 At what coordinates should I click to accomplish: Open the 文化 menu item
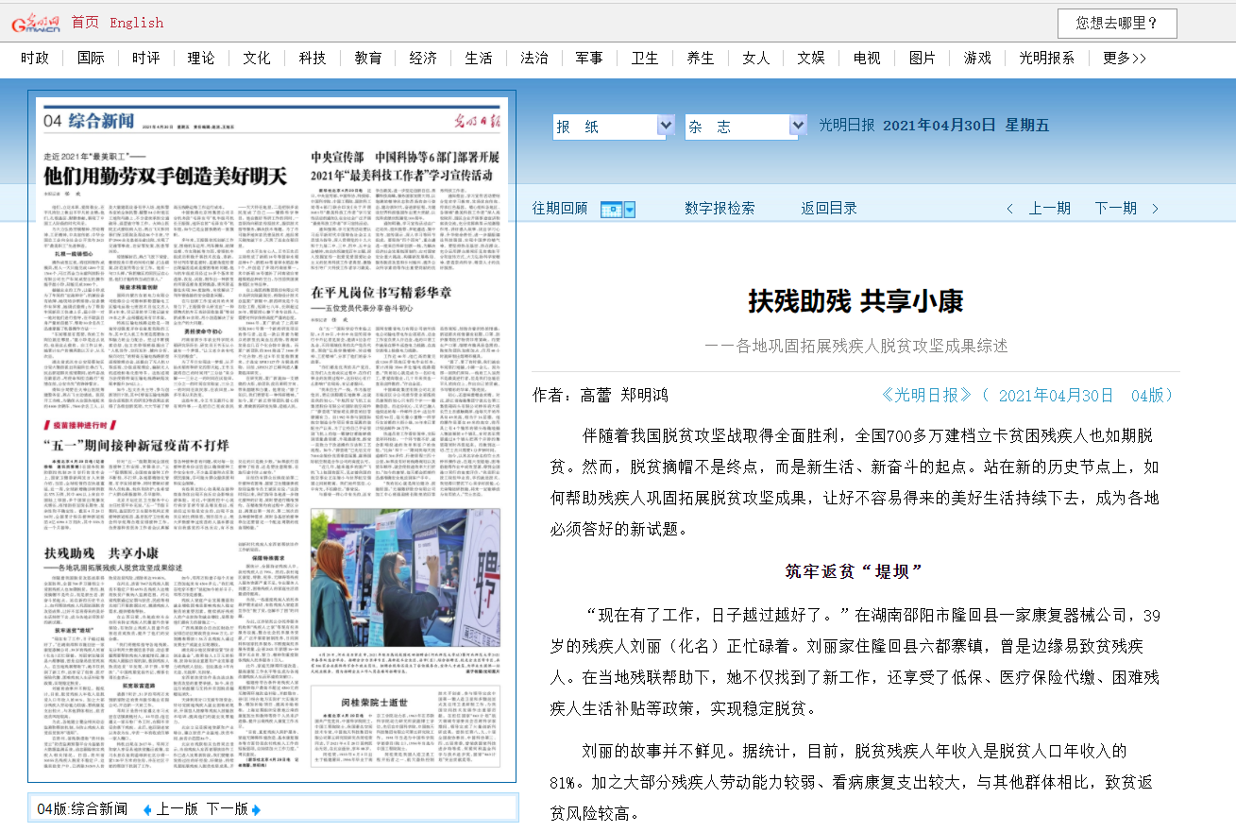click(x=256, y=58)
